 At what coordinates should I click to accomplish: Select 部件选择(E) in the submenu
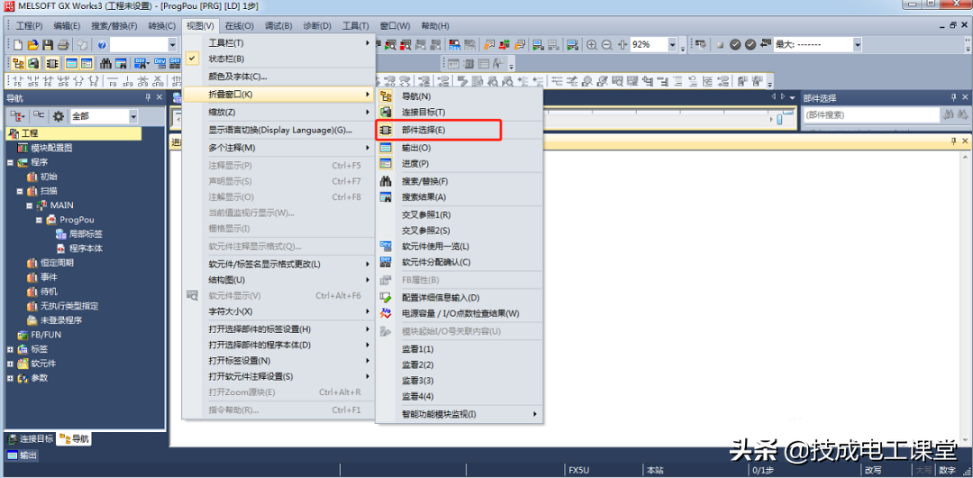click(x=423, y=131)
